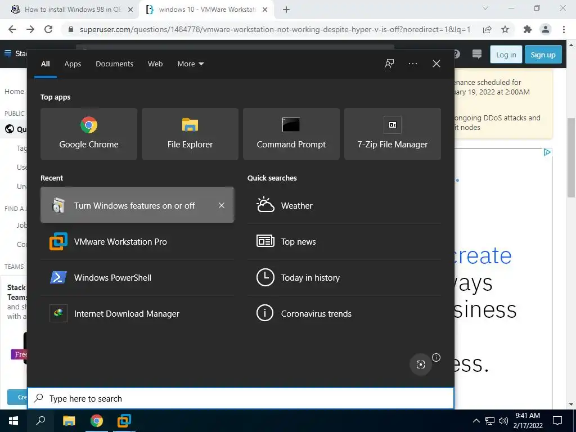576x432 pixels.
Task: Select Coronavirus trends quick search
Action: 344,314
